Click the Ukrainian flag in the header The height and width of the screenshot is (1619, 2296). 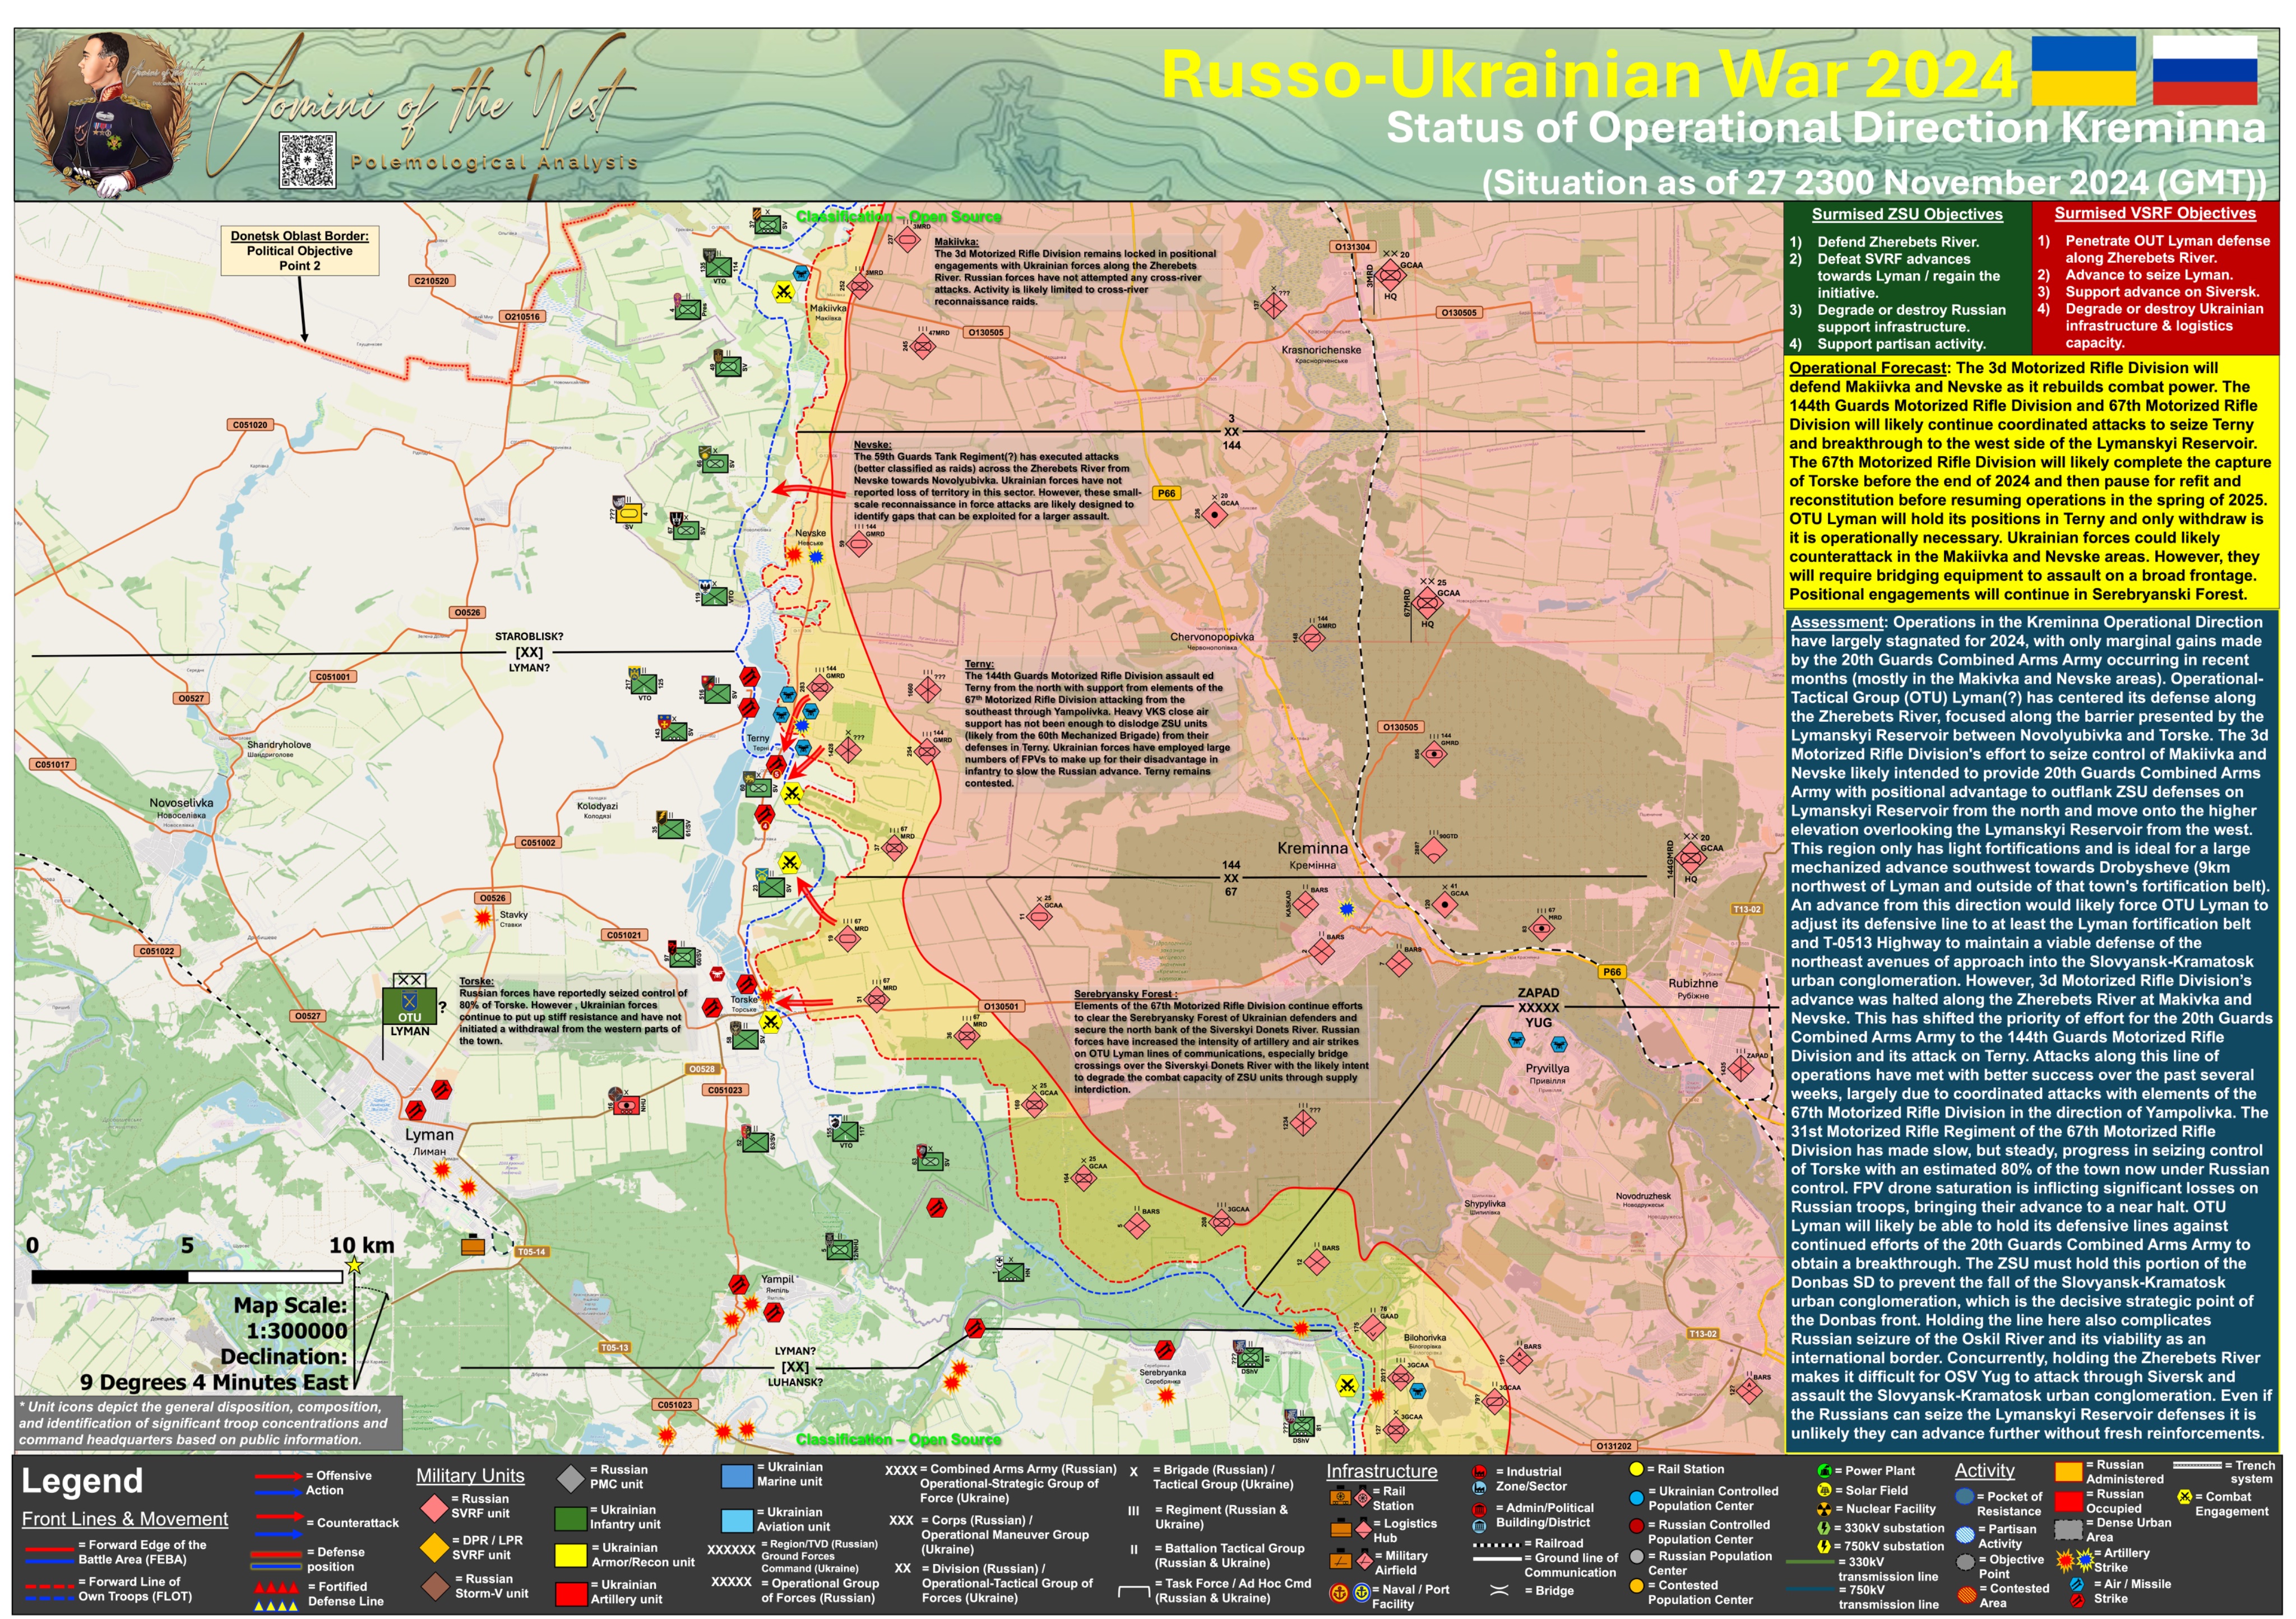click(2083, 71)
